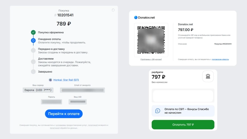The height and width of the screenshot is (139, 247).
Task: Click the 'Ваш UID' field
Action: pos(78,102)
